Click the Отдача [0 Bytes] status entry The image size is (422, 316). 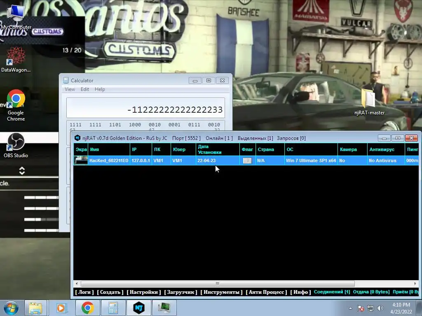[x=371, y=292]
